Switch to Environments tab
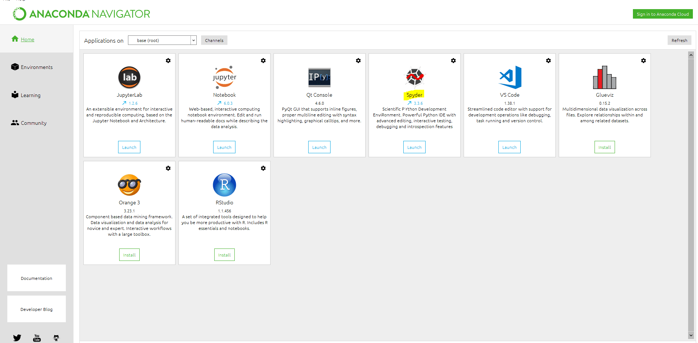The width and height of the screenshot is (698, 343). click(32, 67)
